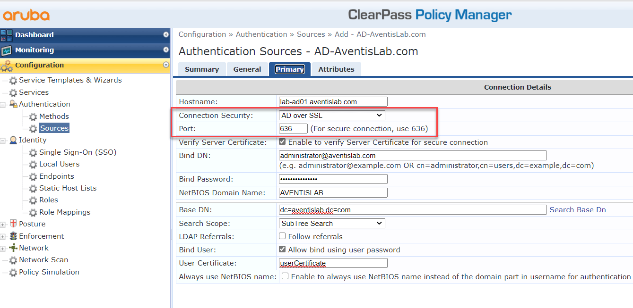The image size is (633, 308).
Task: Expand the Network tree node
Action: point(3,249)
